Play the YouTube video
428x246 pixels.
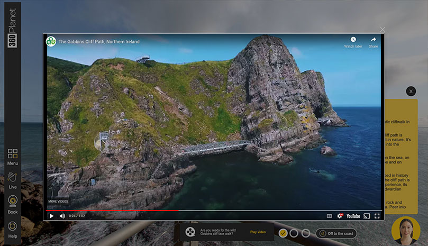tap(51, 216)
